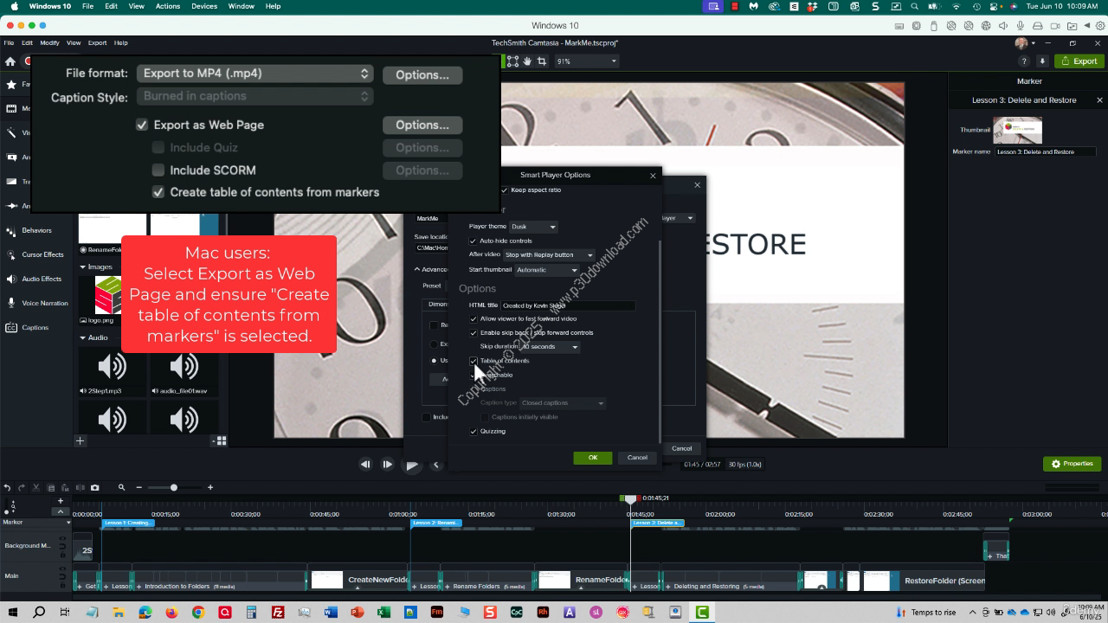The image size is (1108, 623).
Task: Open After video dropdown
Action: [549, 255]
